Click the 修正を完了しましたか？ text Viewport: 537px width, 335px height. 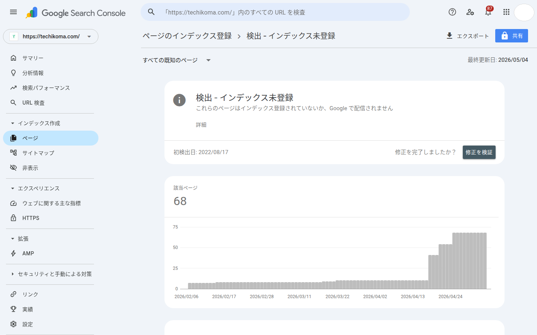tap(425, 152)
